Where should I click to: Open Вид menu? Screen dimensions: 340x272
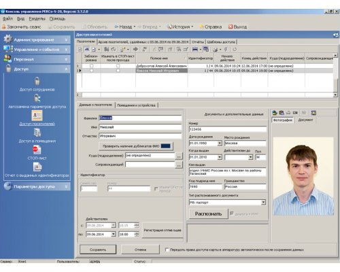click(x=20, y=18)
